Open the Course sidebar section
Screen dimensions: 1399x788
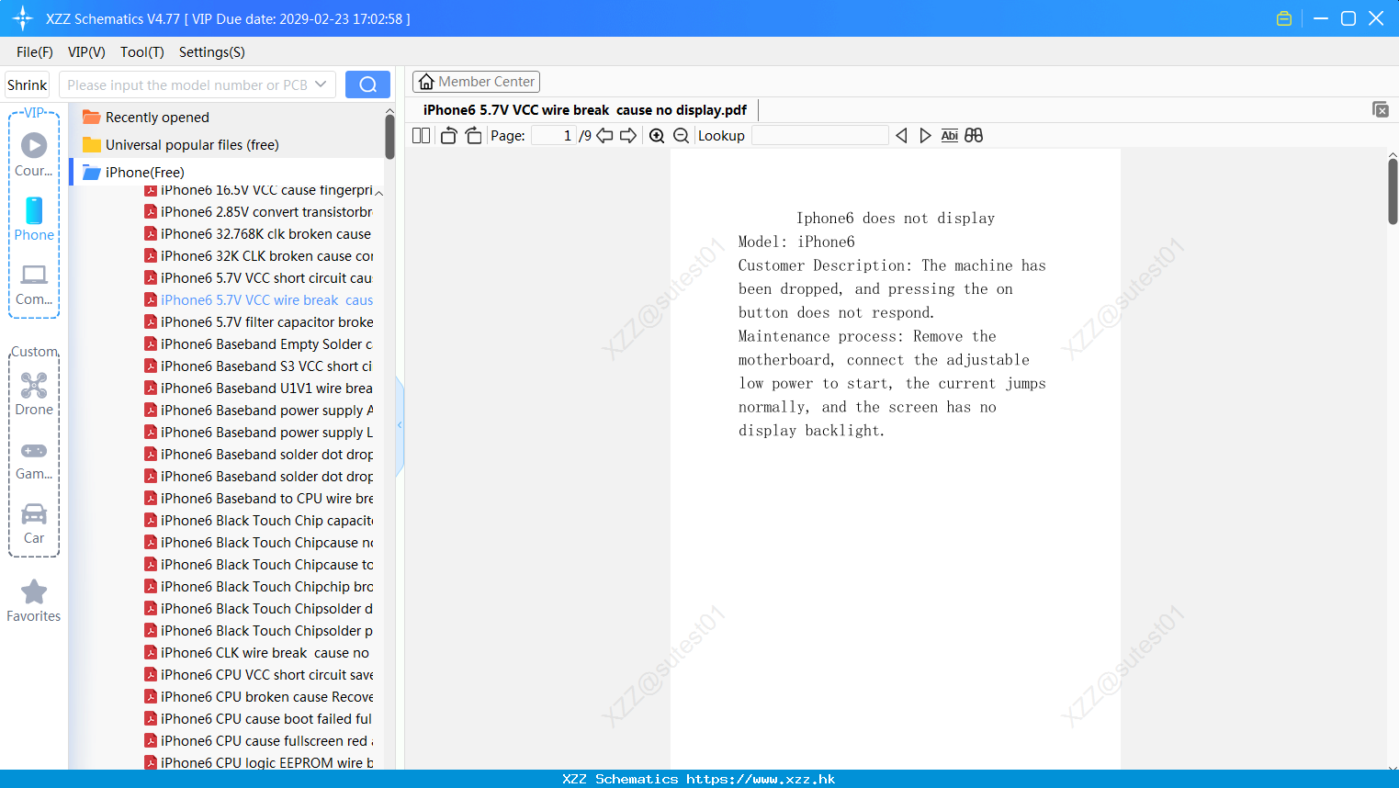pos(34,154)
